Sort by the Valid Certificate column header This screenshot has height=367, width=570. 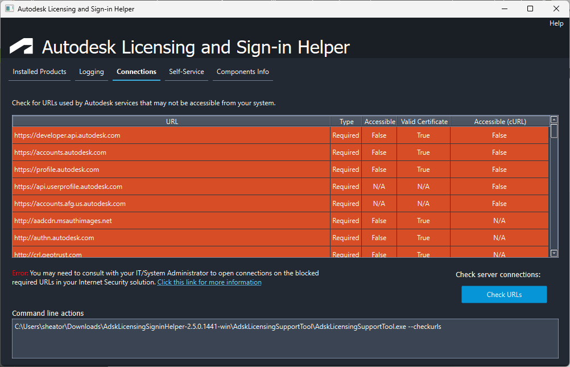424,122
